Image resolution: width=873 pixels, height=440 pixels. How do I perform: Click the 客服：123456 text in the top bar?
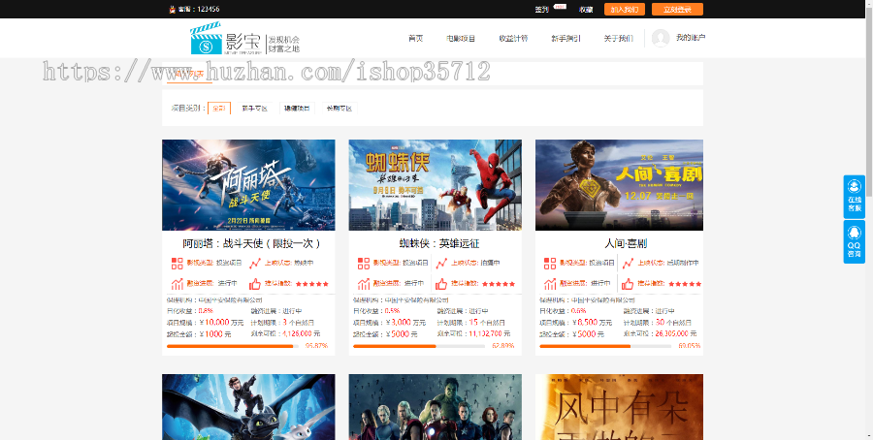coord(199,10)
